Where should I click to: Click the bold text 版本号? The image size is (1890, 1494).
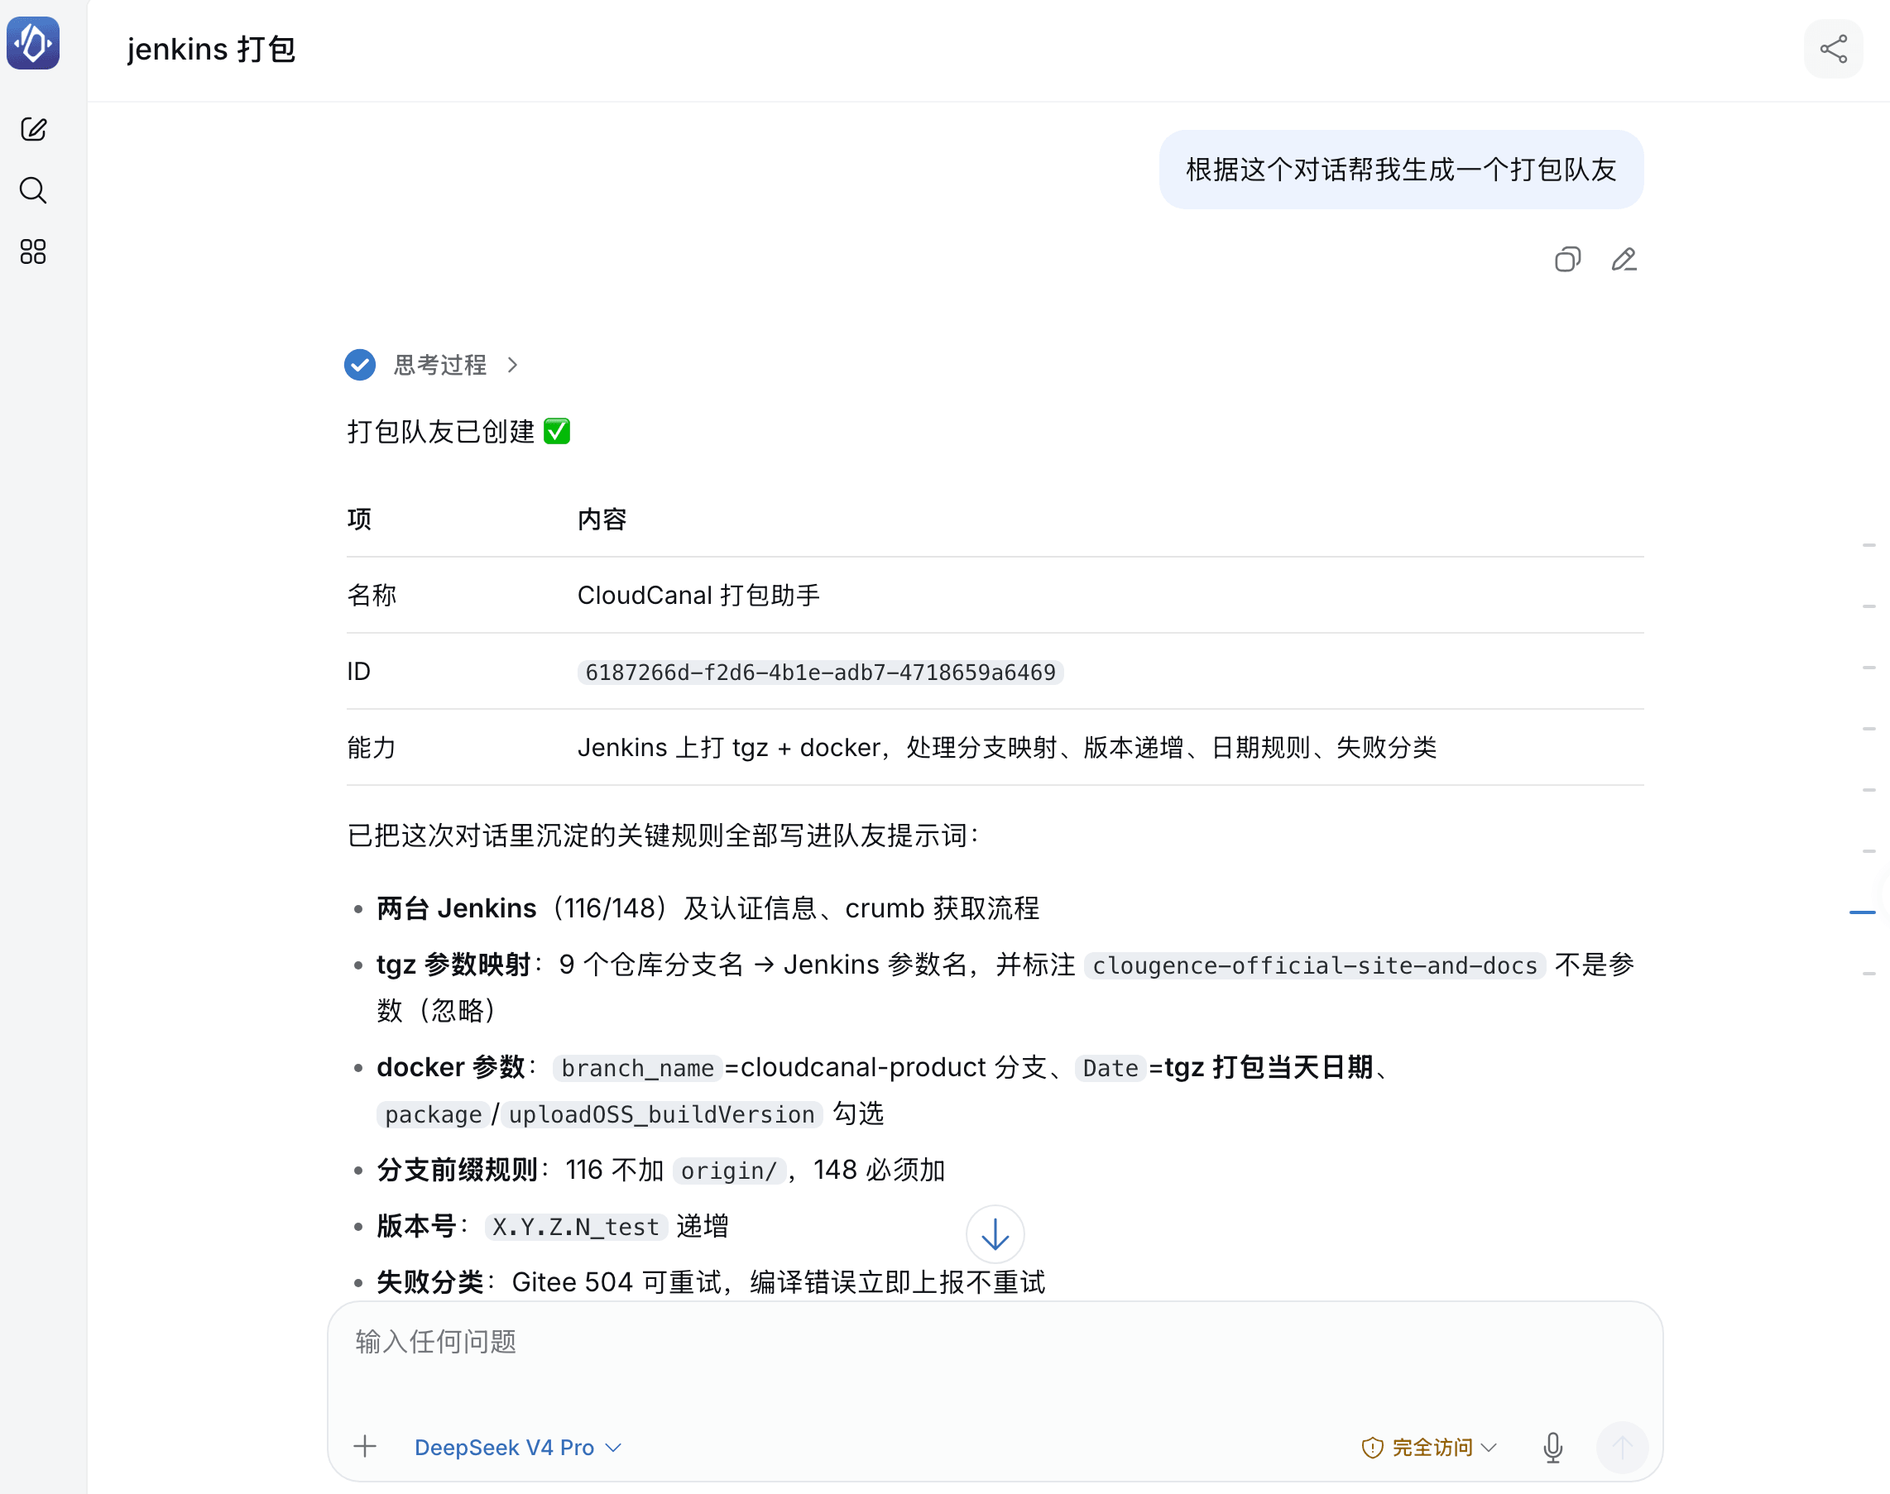416,1225
